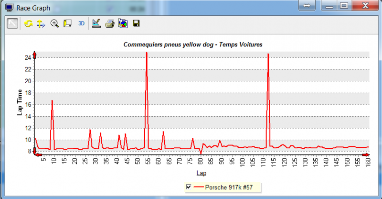This screenshot has height=199, width=382.
Task: Copy the chart to clipboard
Action: coord(123,23)
